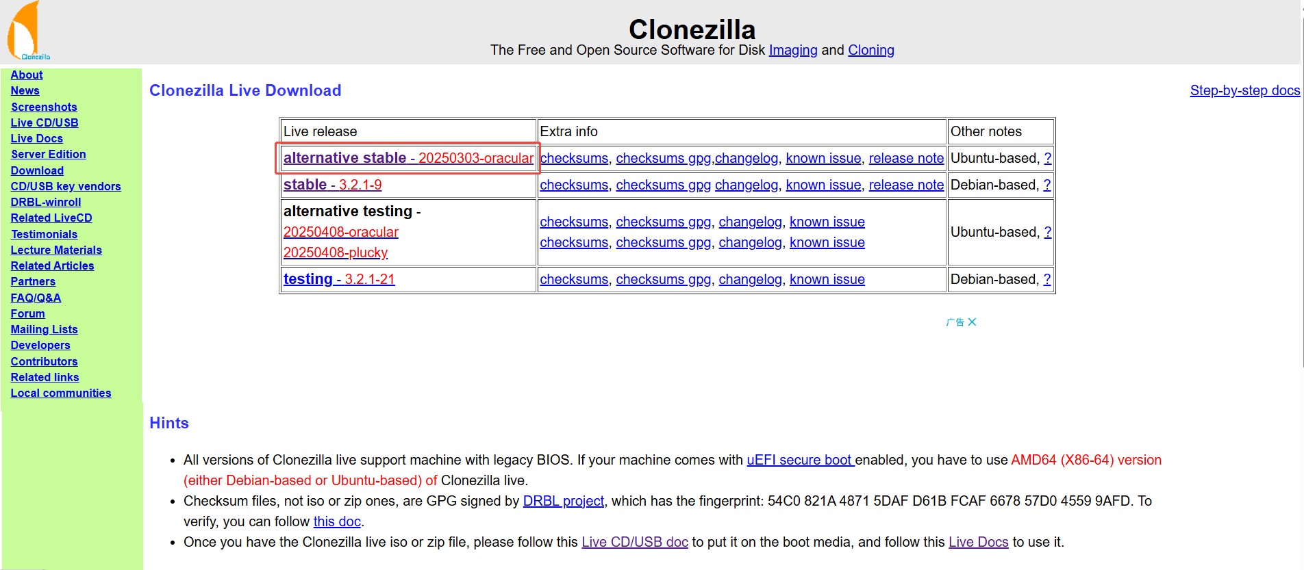
Task: Open checksums for testing 3.2.1-21 row
Action: tap(574, 279)
